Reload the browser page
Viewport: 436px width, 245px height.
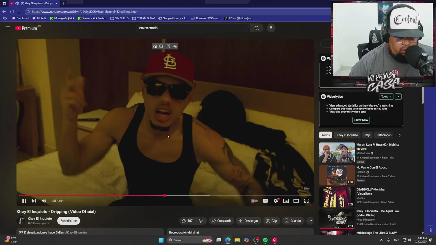[12, 11]
